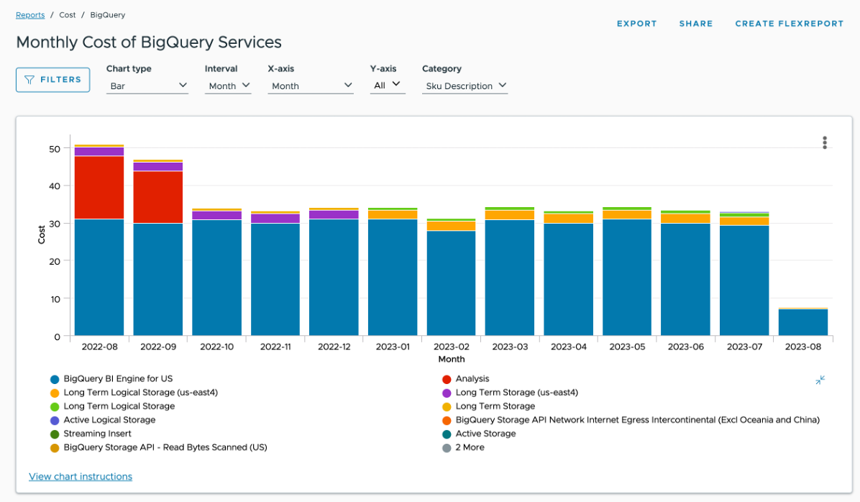The height and width of the screenshot is (502, 860).
Task: Open the Filters panel
Action: point(52,80)
